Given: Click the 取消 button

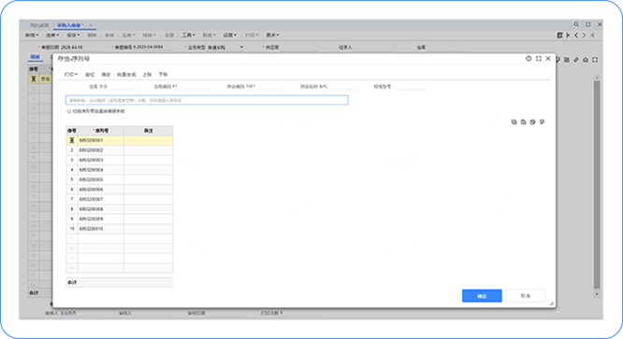Looking at the screenshot, I should click(x=526, y=296).
